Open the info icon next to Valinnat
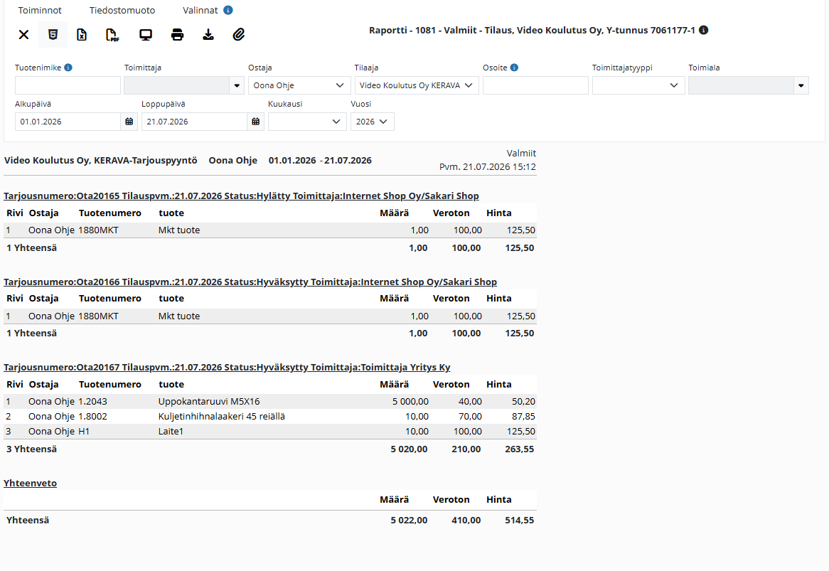This screenshot has height=571, width=829. 228,10
